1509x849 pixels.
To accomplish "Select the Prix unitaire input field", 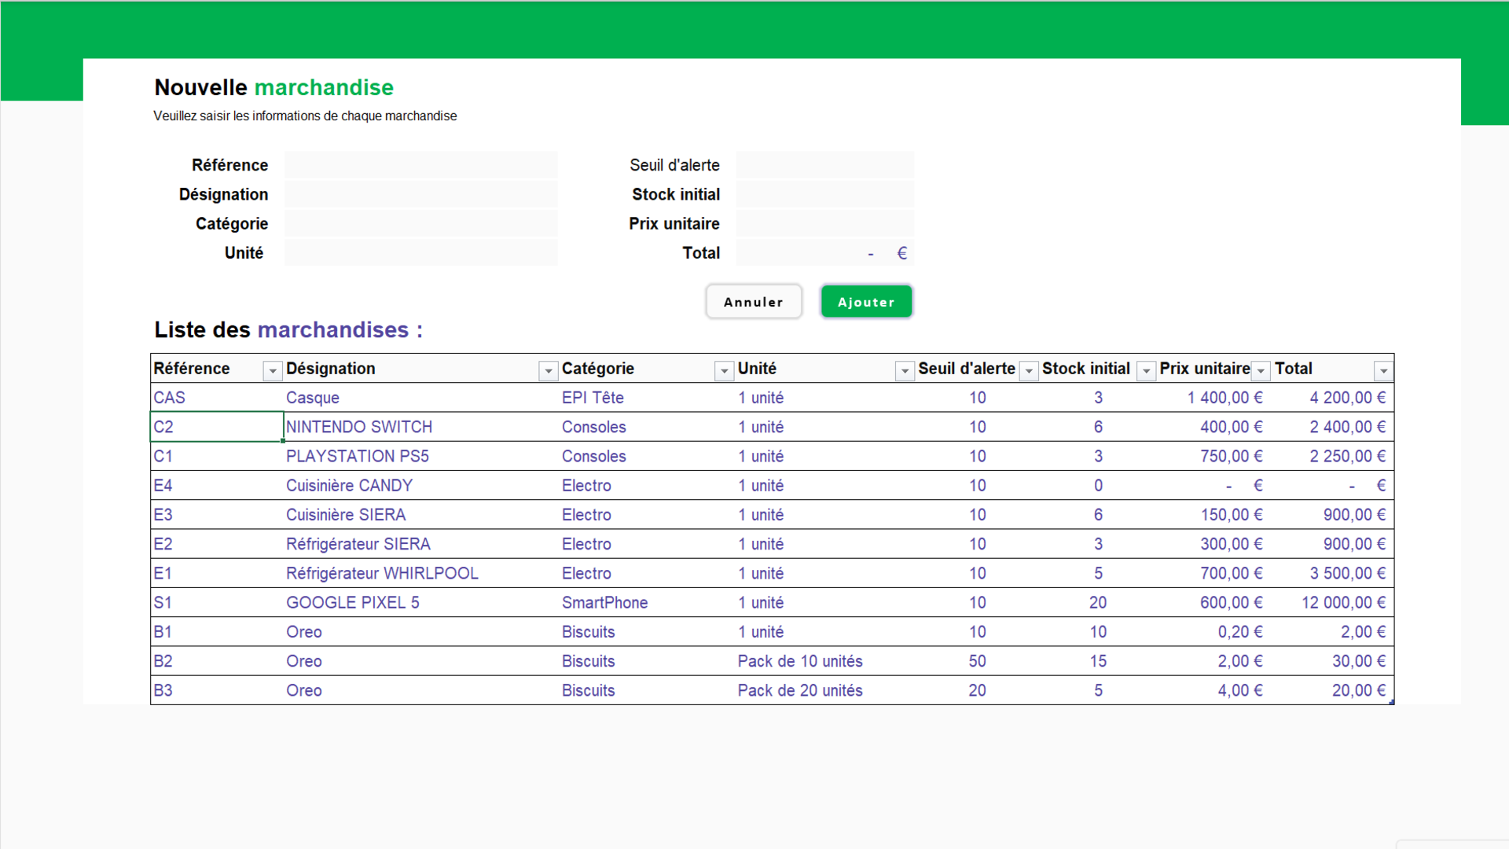I will coord(824,223).
